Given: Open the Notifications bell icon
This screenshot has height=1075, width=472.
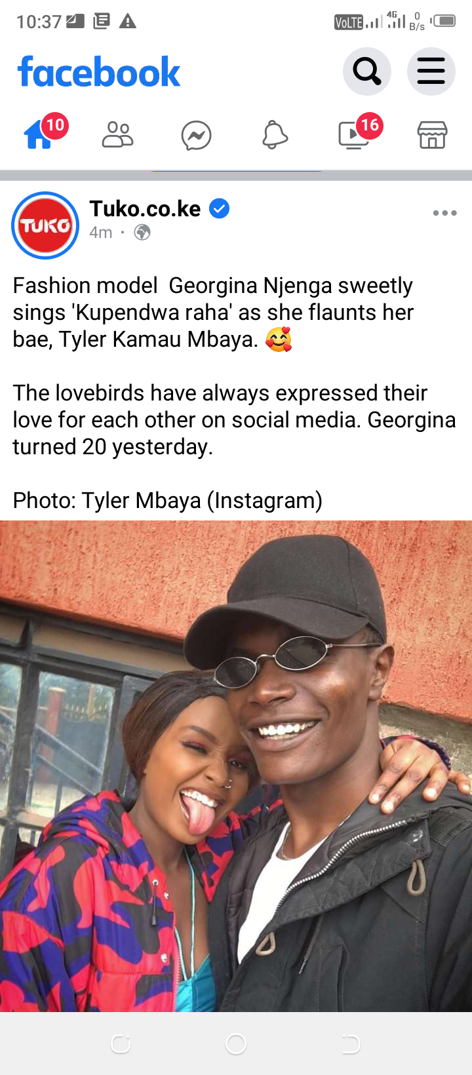Looking at the screenshot, I should tap(275, 135).
